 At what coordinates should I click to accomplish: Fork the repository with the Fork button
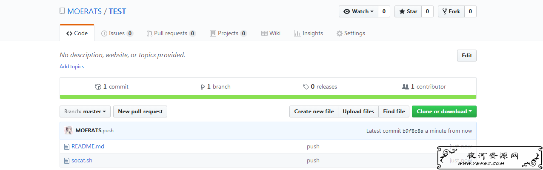point(451,11)
